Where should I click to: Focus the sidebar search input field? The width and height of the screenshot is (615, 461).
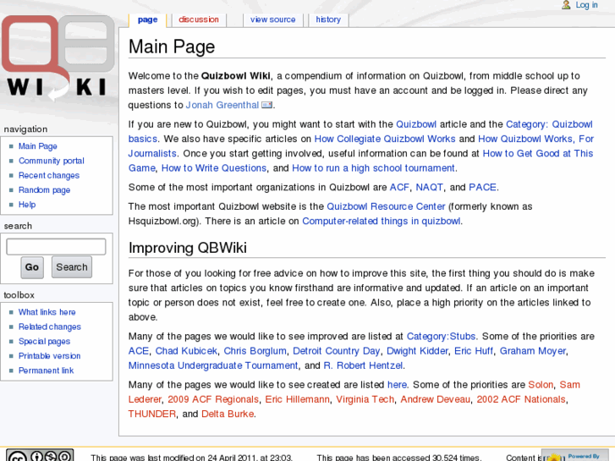[x=56, y=247]
